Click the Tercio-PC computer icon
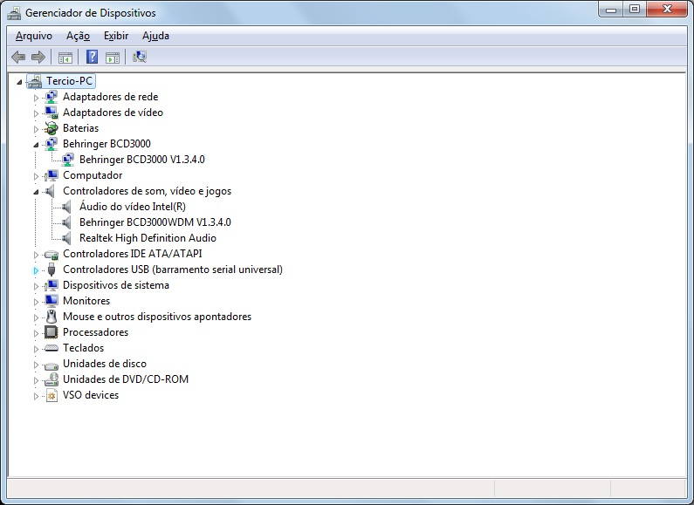Image resolution: width=694 pixels, height=505 pixels. coord(35,81)
